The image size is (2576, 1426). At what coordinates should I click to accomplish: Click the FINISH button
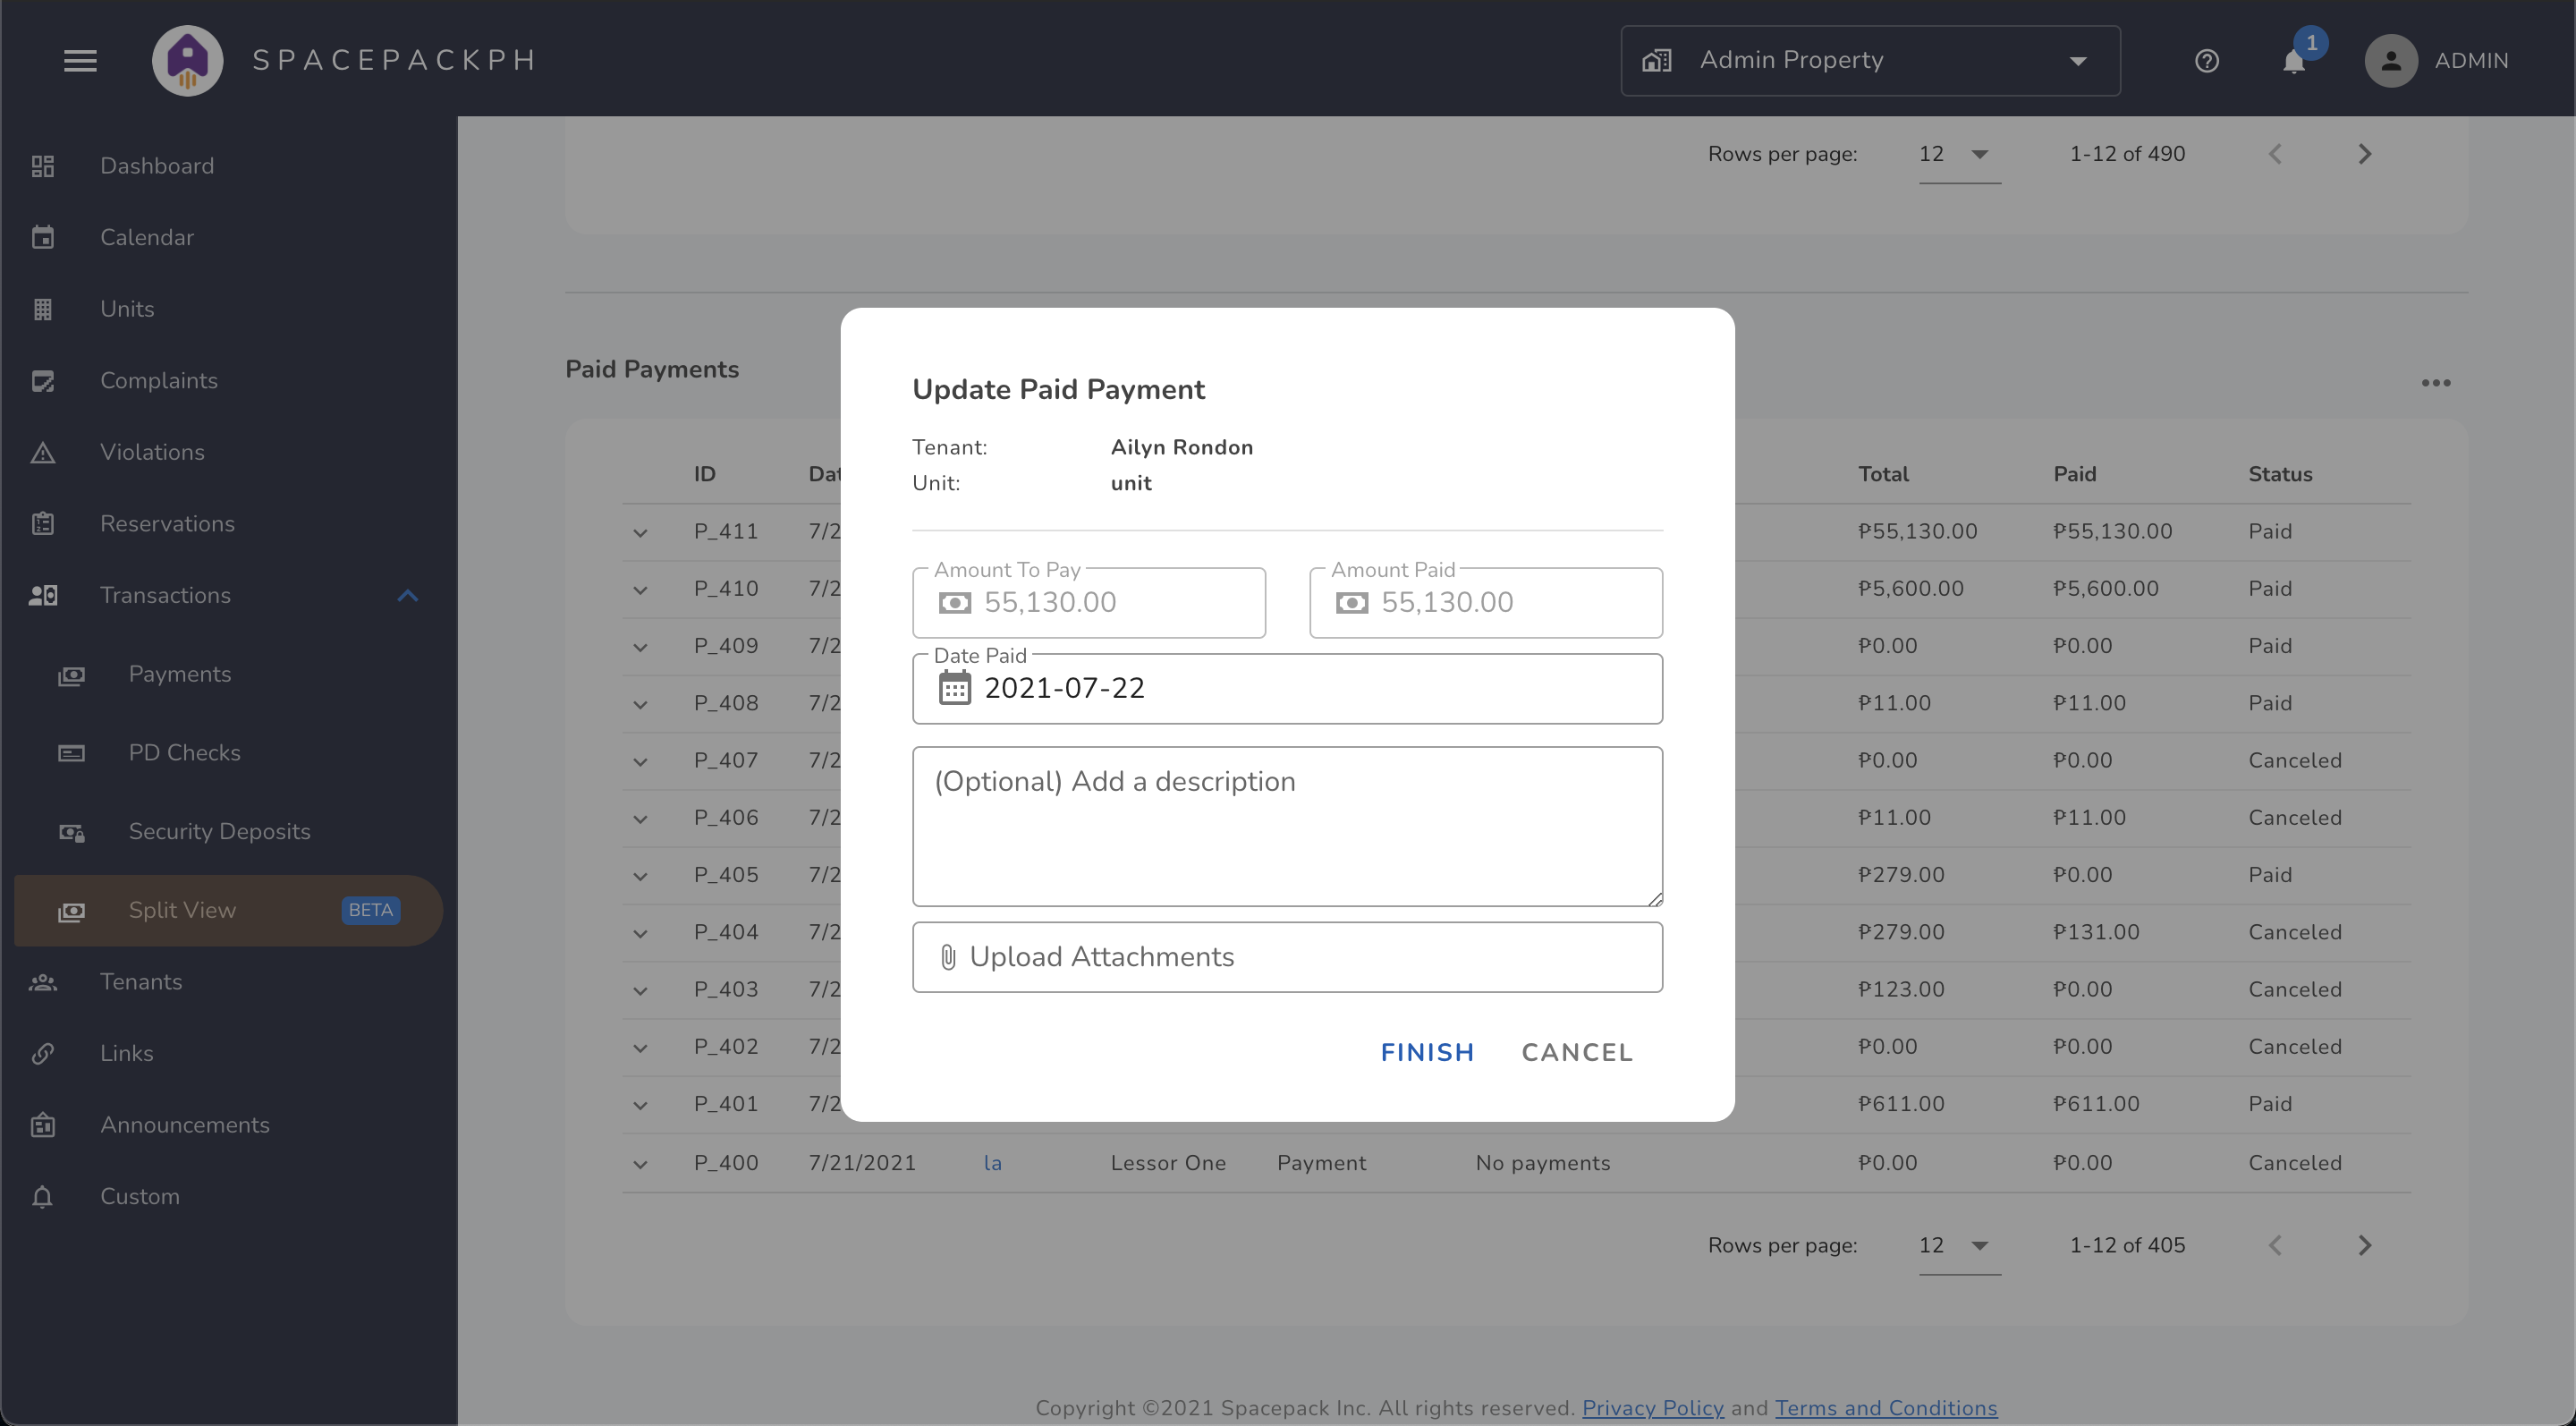1427,1052
